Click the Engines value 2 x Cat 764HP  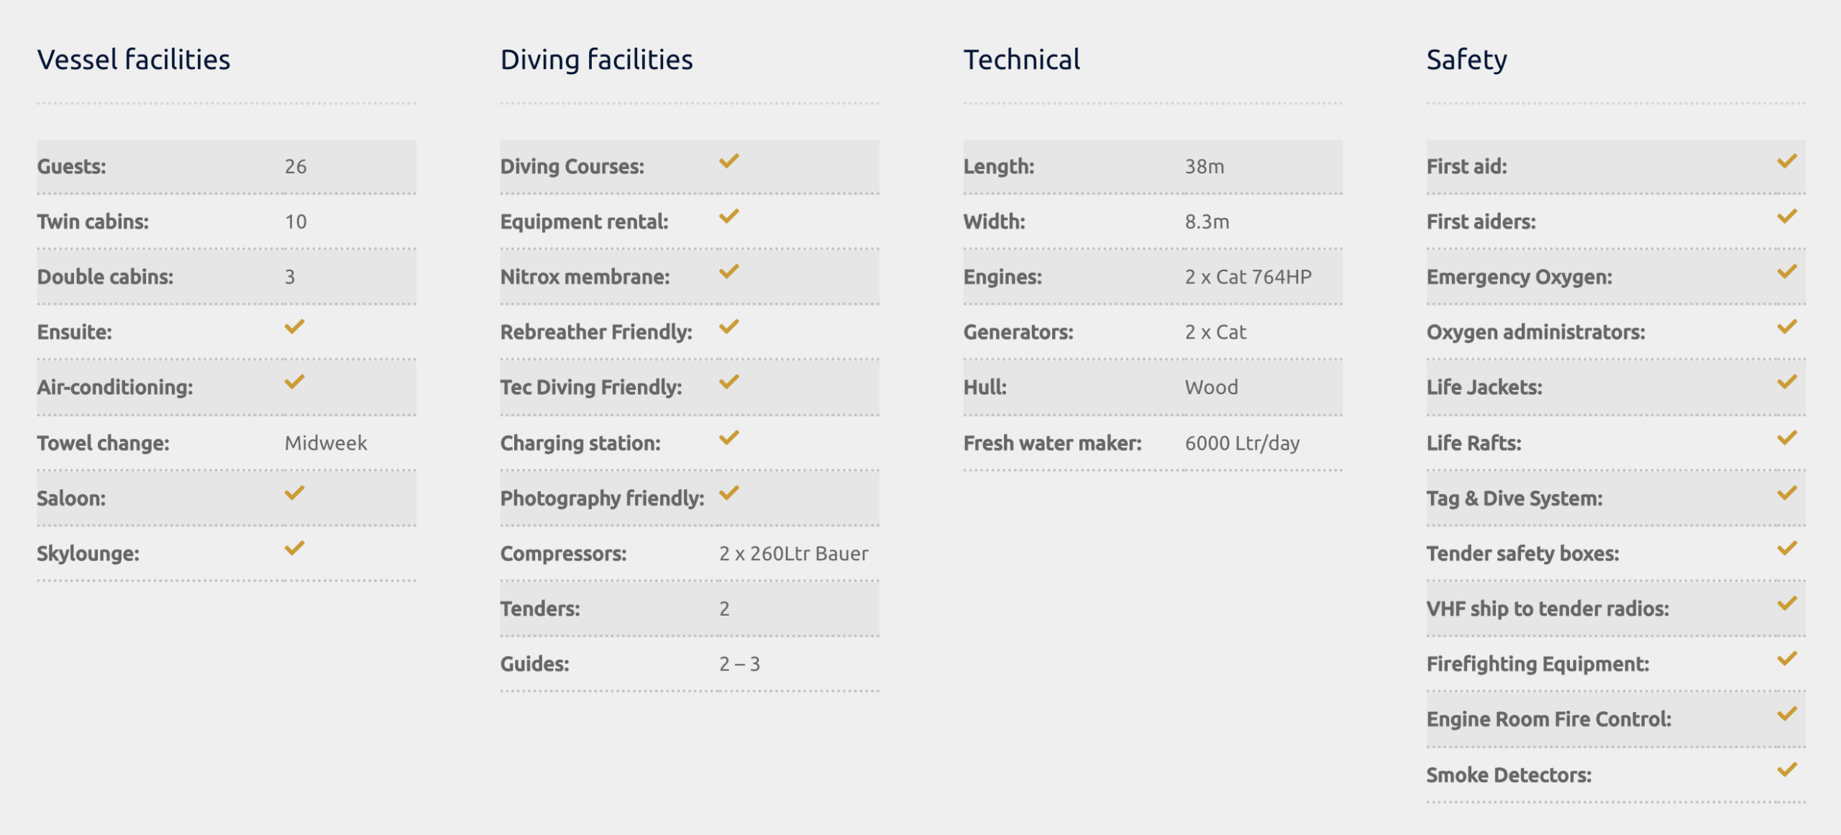[x=1248, y=277]
